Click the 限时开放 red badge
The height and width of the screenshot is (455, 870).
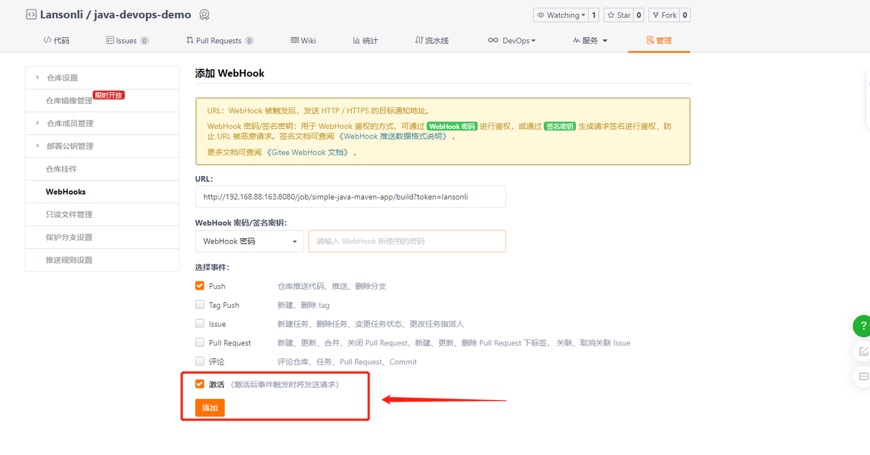[x=109, y=95]
